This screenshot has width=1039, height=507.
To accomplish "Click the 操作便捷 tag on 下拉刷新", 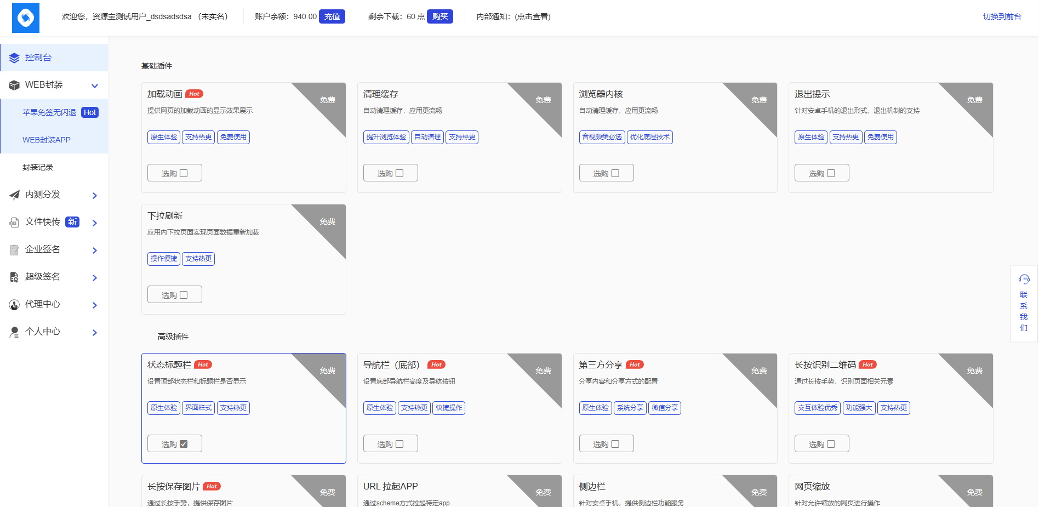I will (x=164, y=259).
